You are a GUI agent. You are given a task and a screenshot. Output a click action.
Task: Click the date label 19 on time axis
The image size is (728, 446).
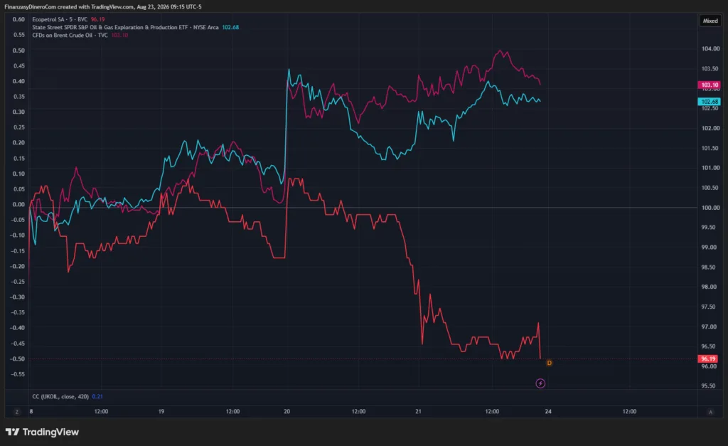click(x=161, y=412)
